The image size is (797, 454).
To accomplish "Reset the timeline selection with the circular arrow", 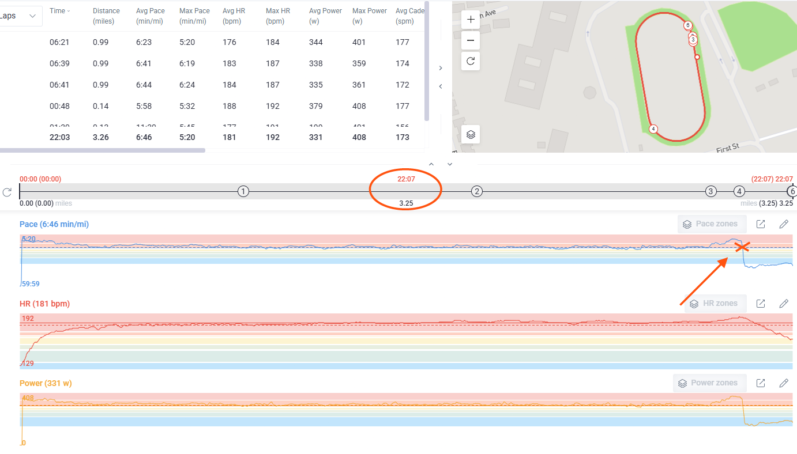I will (x=7, y=193).
